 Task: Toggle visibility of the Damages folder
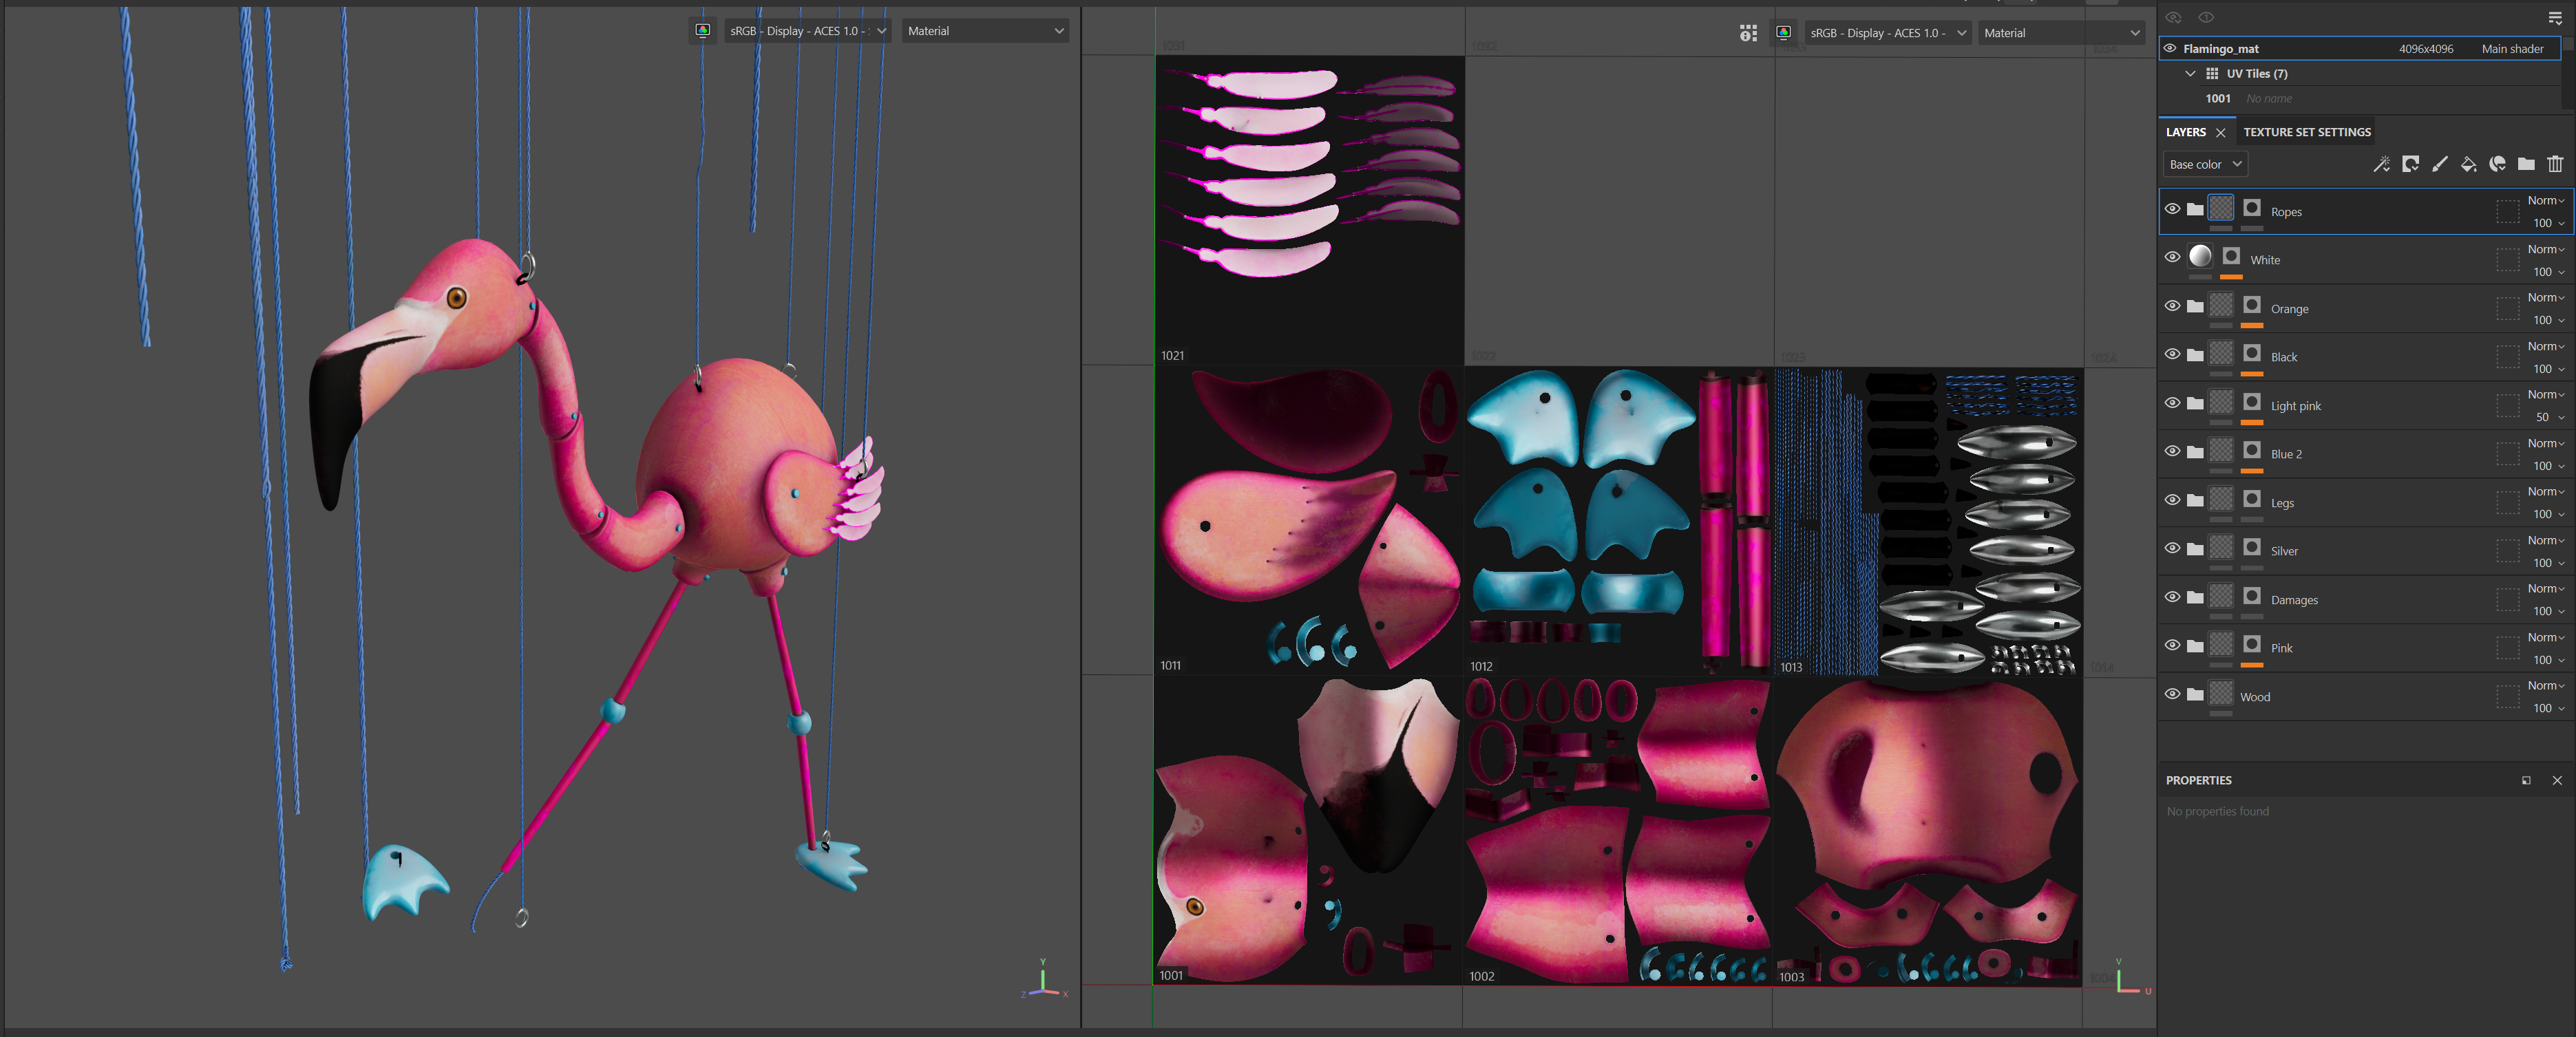(x=2172, y=597)
